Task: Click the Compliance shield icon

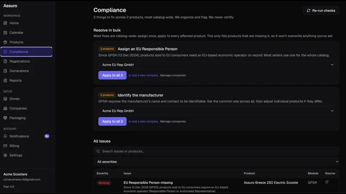Action: pos(5,52)
